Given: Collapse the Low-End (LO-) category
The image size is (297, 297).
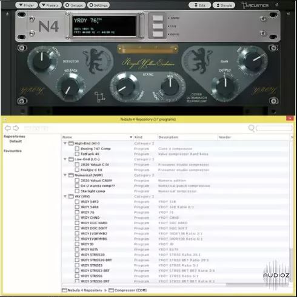Looking at the screenshot, I should 65,159.
